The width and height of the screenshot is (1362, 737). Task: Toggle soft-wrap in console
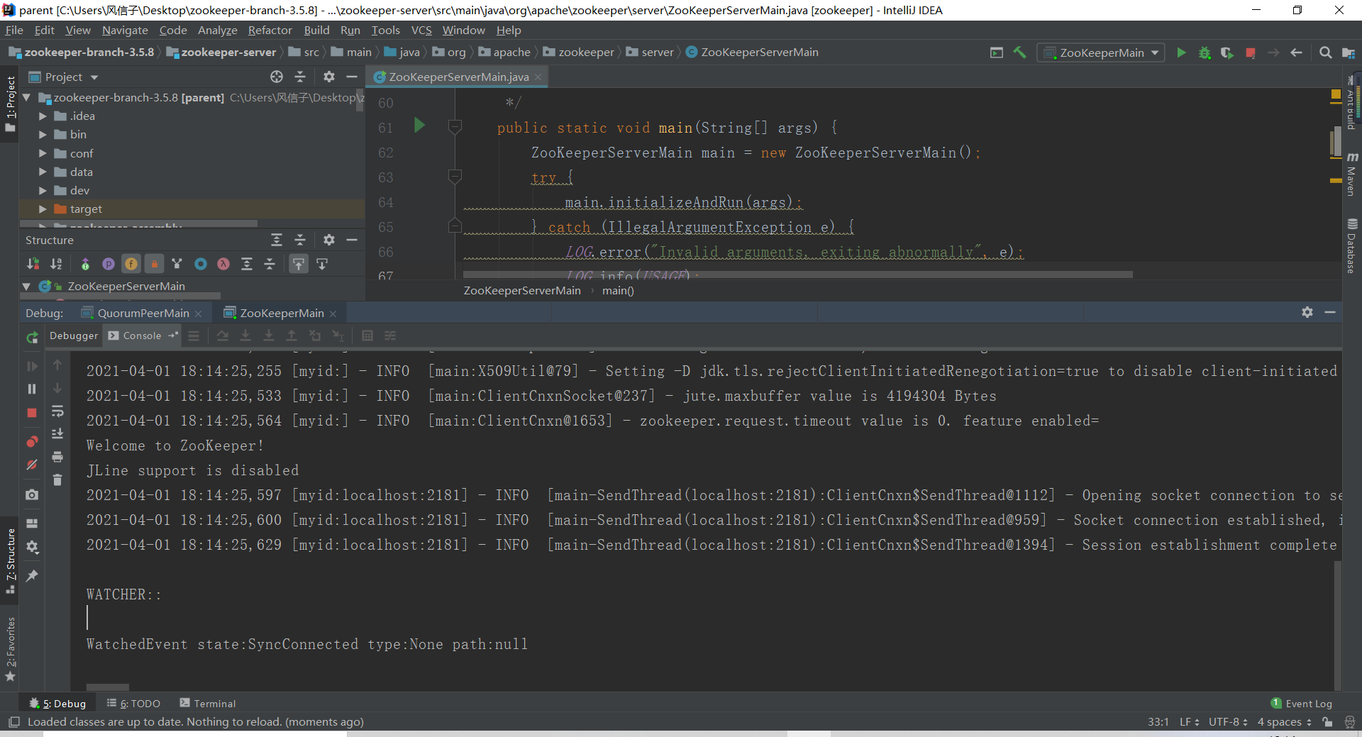(x=57, y=411)
